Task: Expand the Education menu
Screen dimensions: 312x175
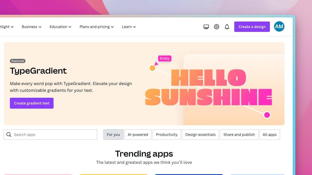Action: 61,27
